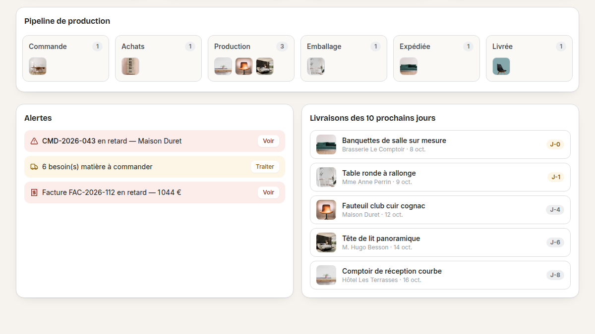The height and width of the screenshot is (334, 595).
Task: Click the truck icon in the matière alert
Action: tap(34, 167)
